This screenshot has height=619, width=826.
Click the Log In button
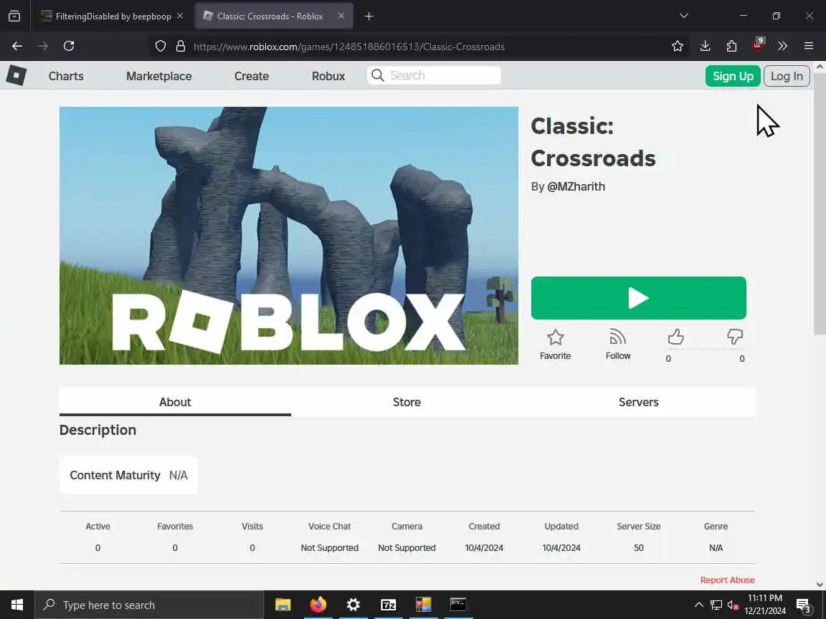pos(787,76)
